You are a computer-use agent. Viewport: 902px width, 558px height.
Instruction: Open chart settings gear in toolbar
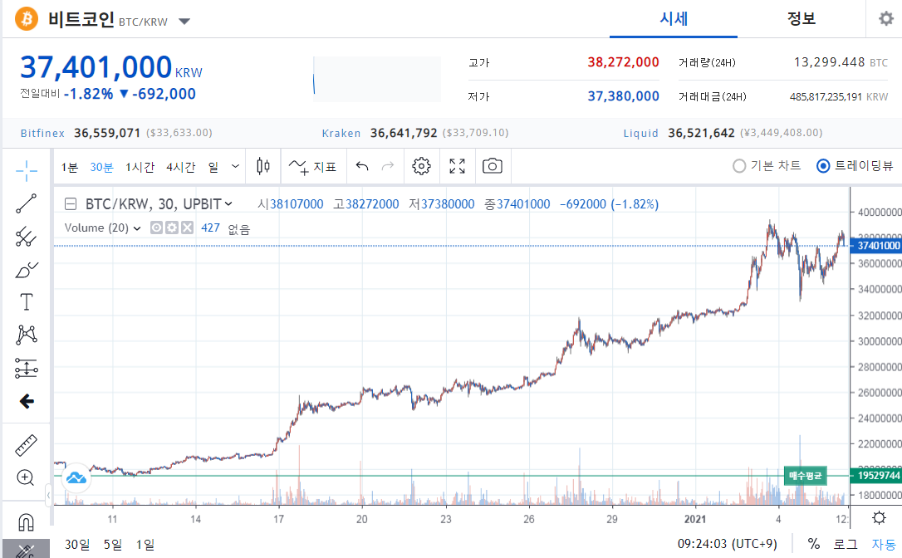(421, 166)
